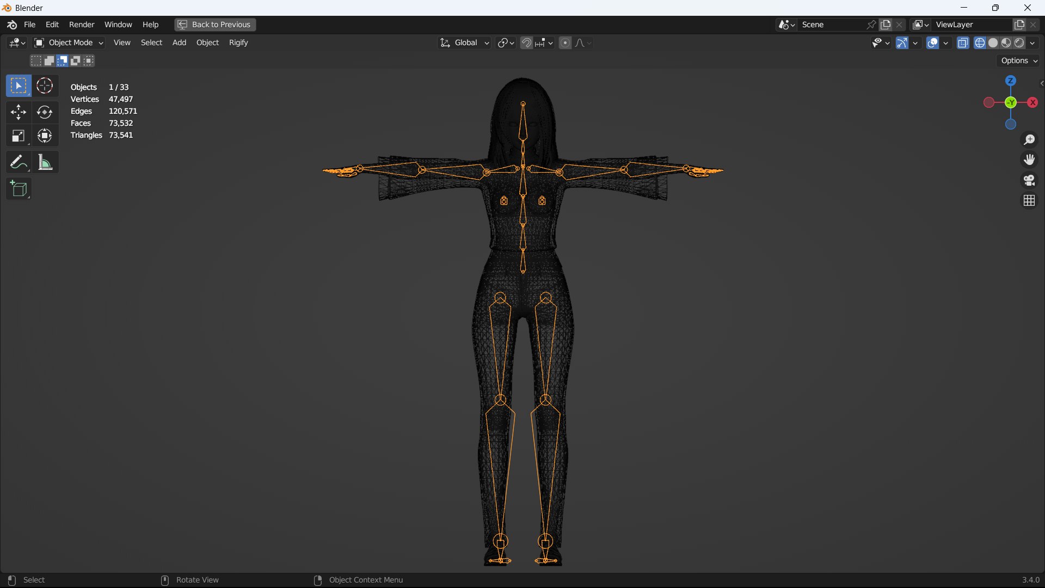Image resolution: width=1045 pixels, height=588 pixels.
Task: Select the Select Box tool
Action: (x=19, y=86)
